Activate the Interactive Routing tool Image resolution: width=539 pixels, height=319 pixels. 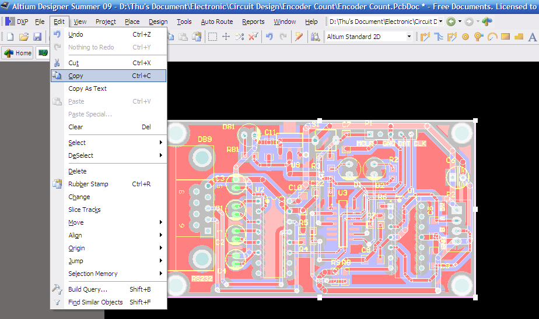point(425,37)
